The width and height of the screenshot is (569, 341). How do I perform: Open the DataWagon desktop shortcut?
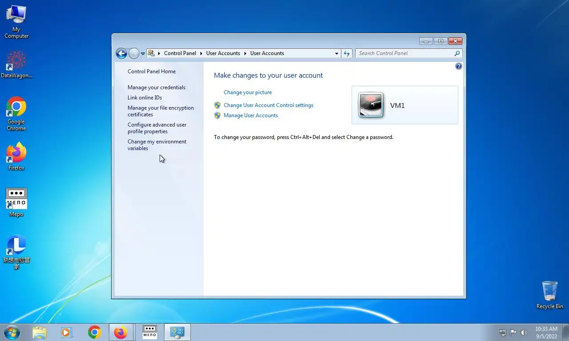click(x=16, y=64)
